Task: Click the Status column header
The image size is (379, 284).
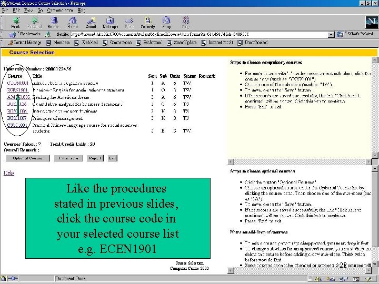Action: pos(189,76)
